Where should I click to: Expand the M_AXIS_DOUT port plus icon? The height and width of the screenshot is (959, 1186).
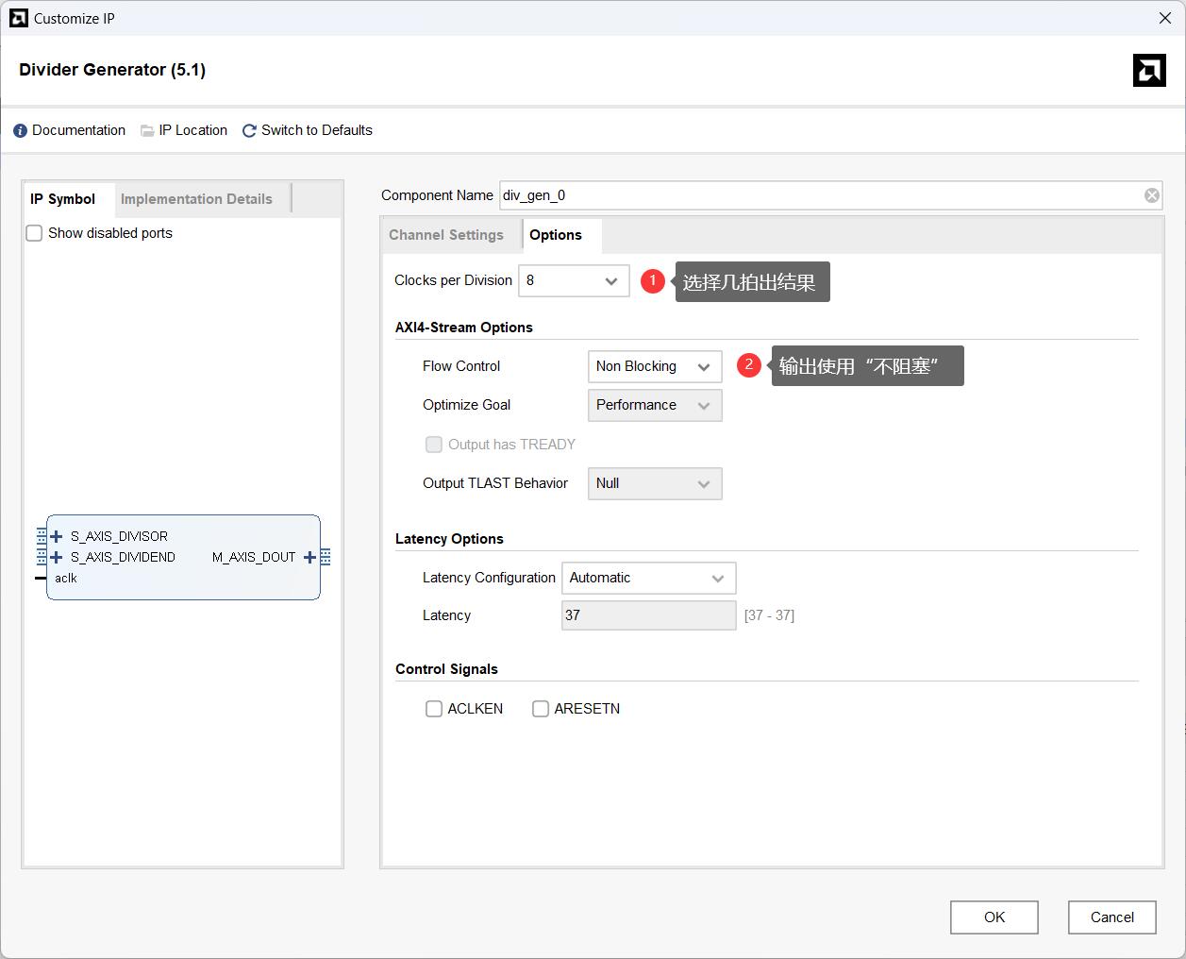pos(309,557)
